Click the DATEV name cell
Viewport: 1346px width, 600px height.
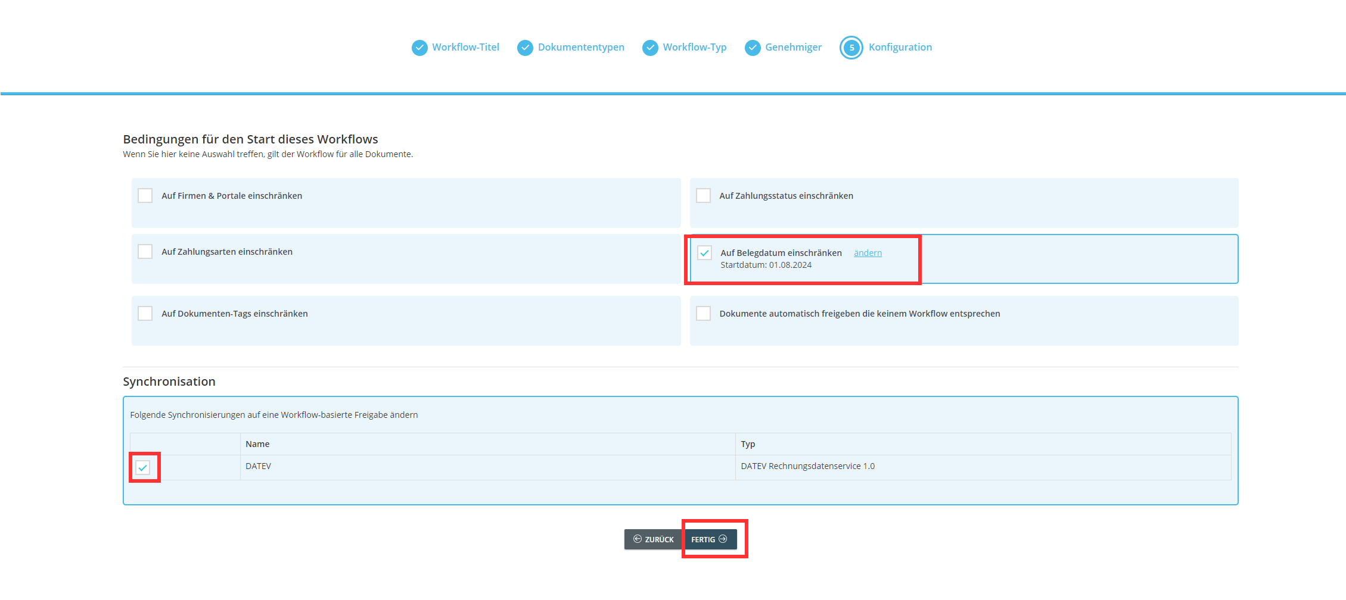pos(487,467)
